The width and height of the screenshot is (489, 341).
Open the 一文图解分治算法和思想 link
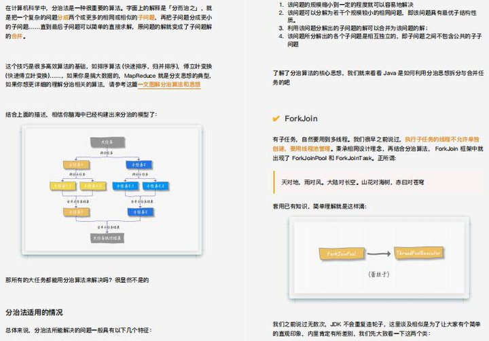point(169,85)
